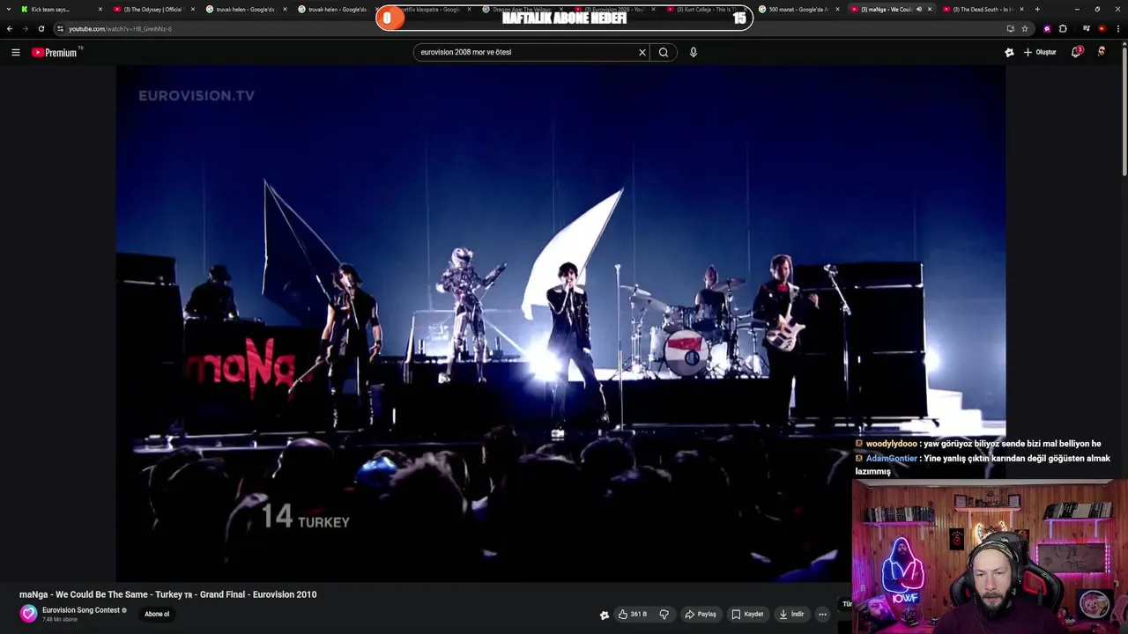Open the more actions three-dot menu
This screenshot has height=634, width=1128.
click(x=822, y=614)
